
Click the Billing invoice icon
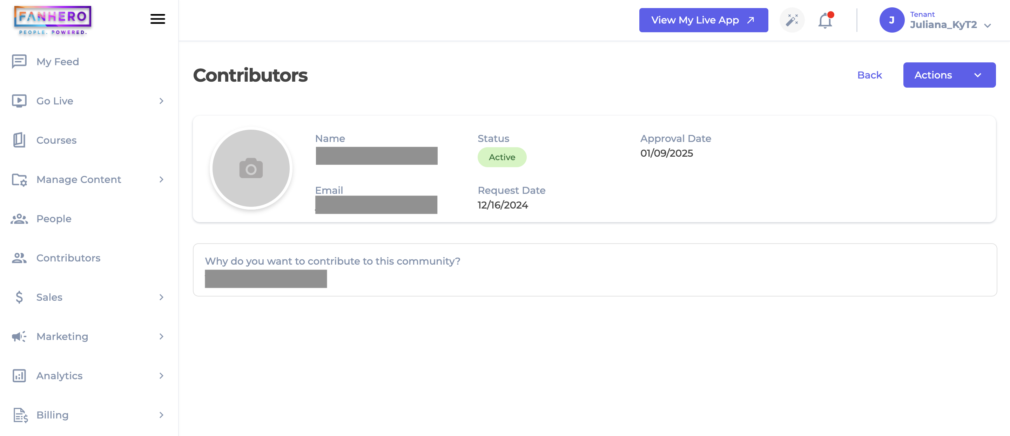pos(20,415)
